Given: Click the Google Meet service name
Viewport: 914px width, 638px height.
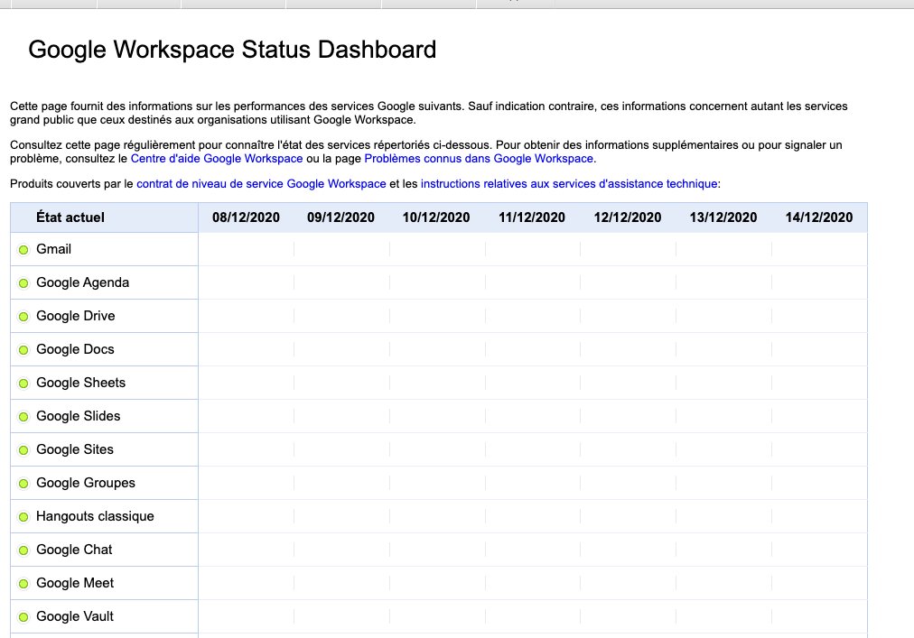Looking at the screenshot, I should click(x=75, y=583).
